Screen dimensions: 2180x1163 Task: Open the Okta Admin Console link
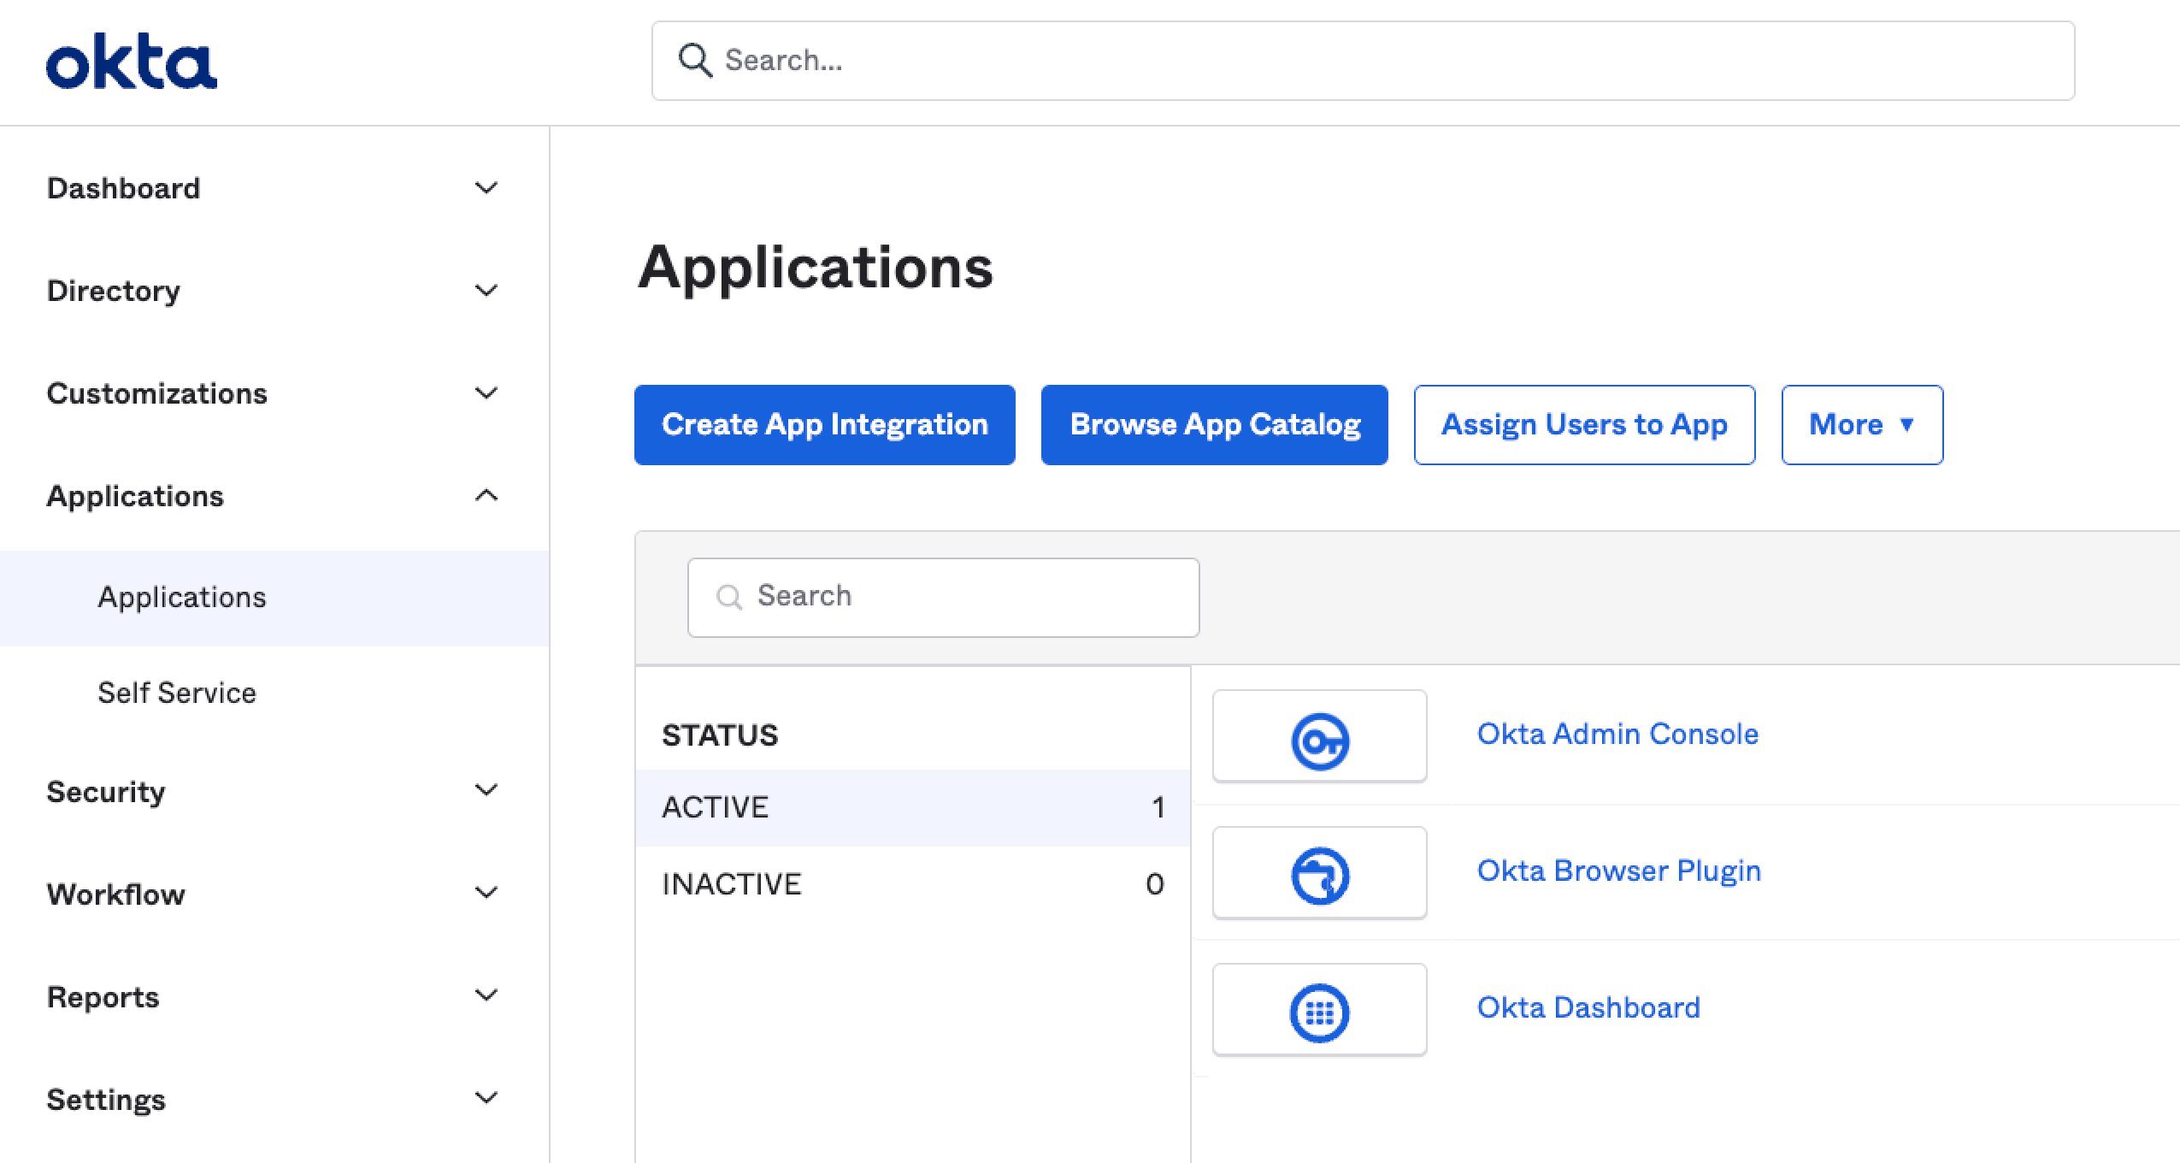click(x=1617, y=734)
